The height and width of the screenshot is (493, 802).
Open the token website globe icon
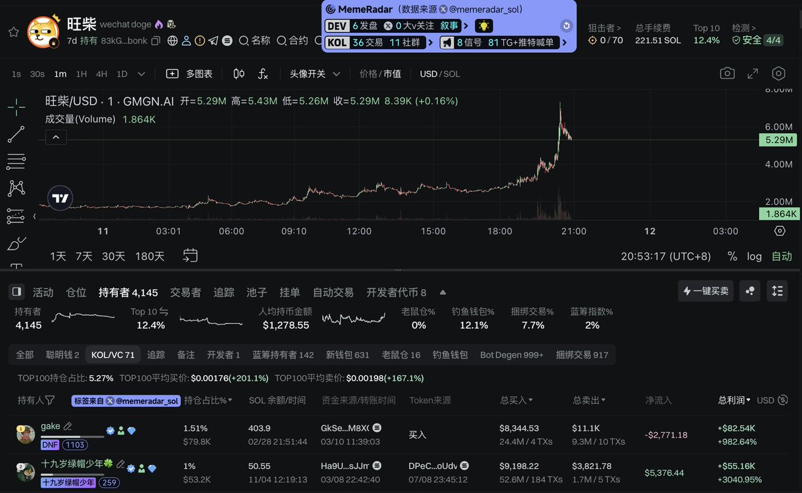[172, 41]
